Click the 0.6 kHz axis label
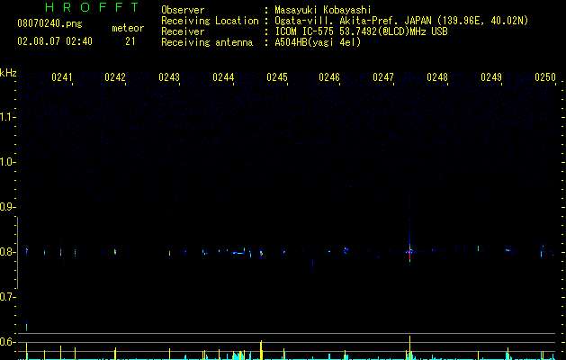Viewport: 566px width, 360px height. pos(7,342)
